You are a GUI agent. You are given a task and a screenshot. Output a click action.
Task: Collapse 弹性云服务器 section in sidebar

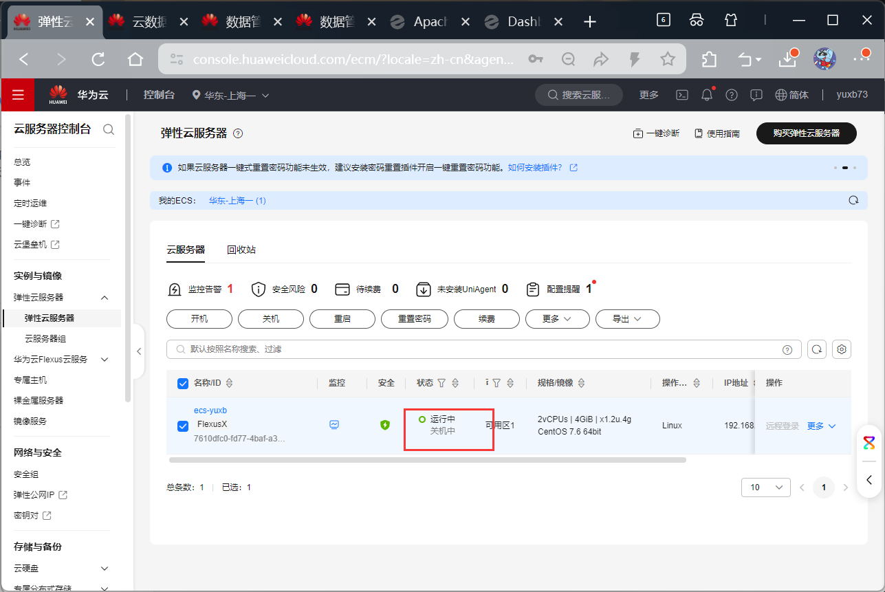pyautogui.click(x=105, y=298)
